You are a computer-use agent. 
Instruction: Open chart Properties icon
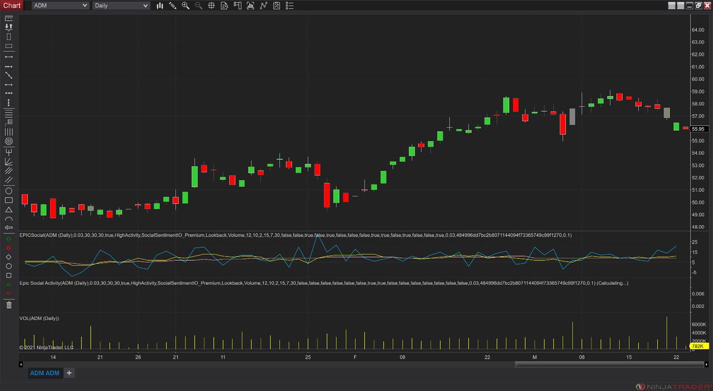click(x=277, y=5)
